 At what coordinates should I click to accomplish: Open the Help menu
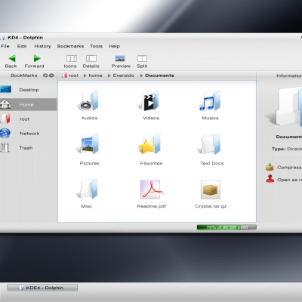[x=114, y=46]
